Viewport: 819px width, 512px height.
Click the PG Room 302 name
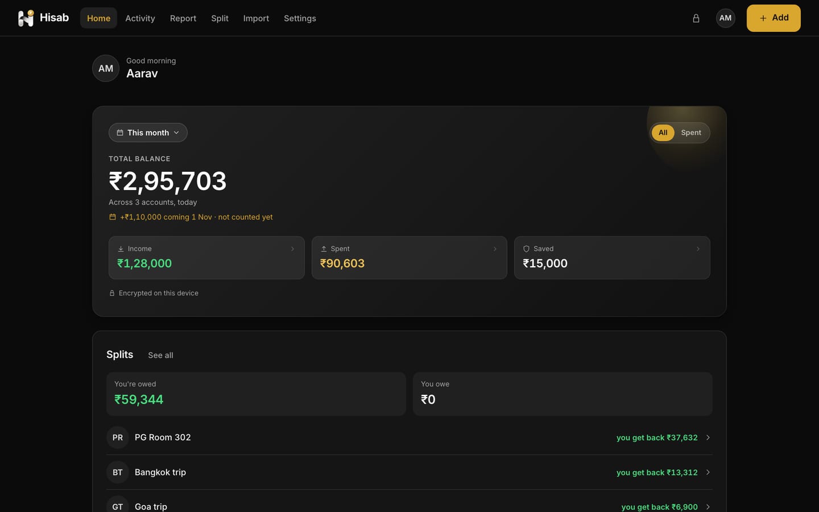(x=163, y=437)
